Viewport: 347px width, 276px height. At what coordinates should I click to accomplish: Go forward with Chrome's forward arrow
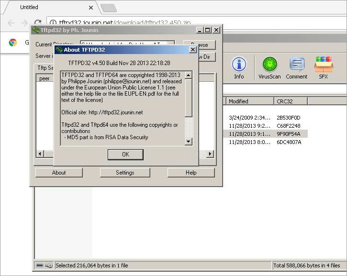[x=24, y=22]
